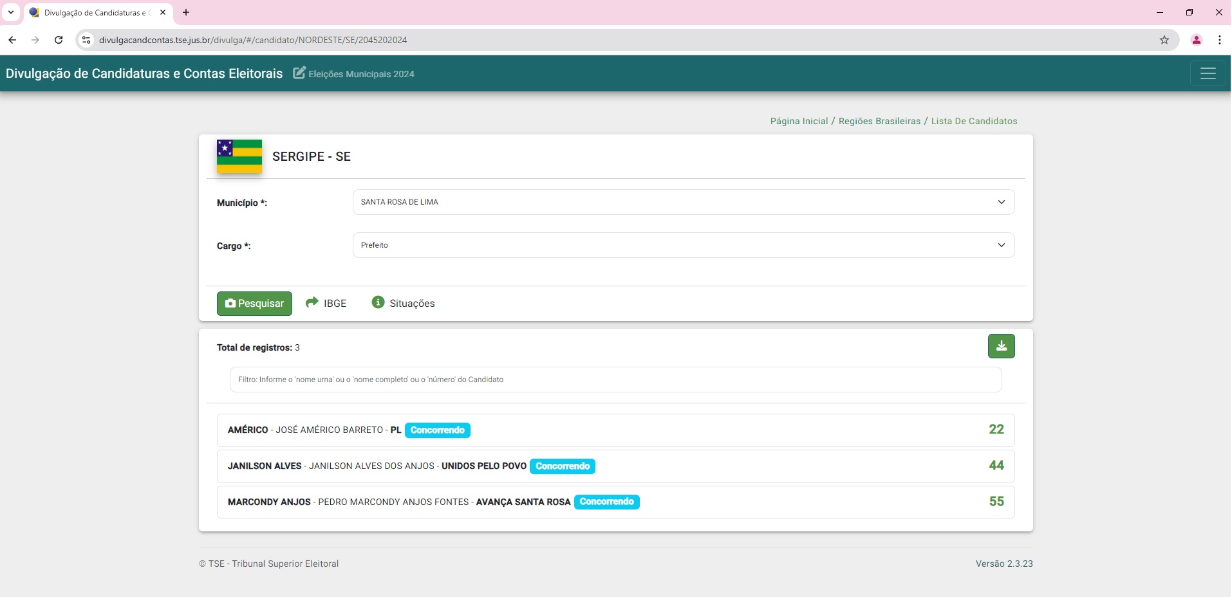Click Concorrendo badge for AMÉRICO

pyautogui.click(x=437, y=430)
